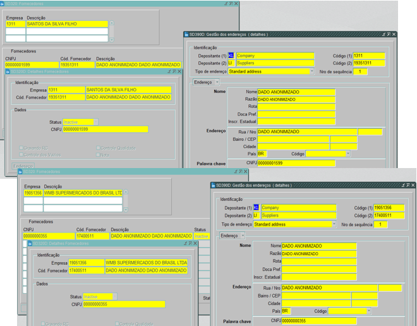Click Palavra chave CNPJ field 00000001599
Image resolution: width=417 pixels, height=326 pixels.
(296, 163)
